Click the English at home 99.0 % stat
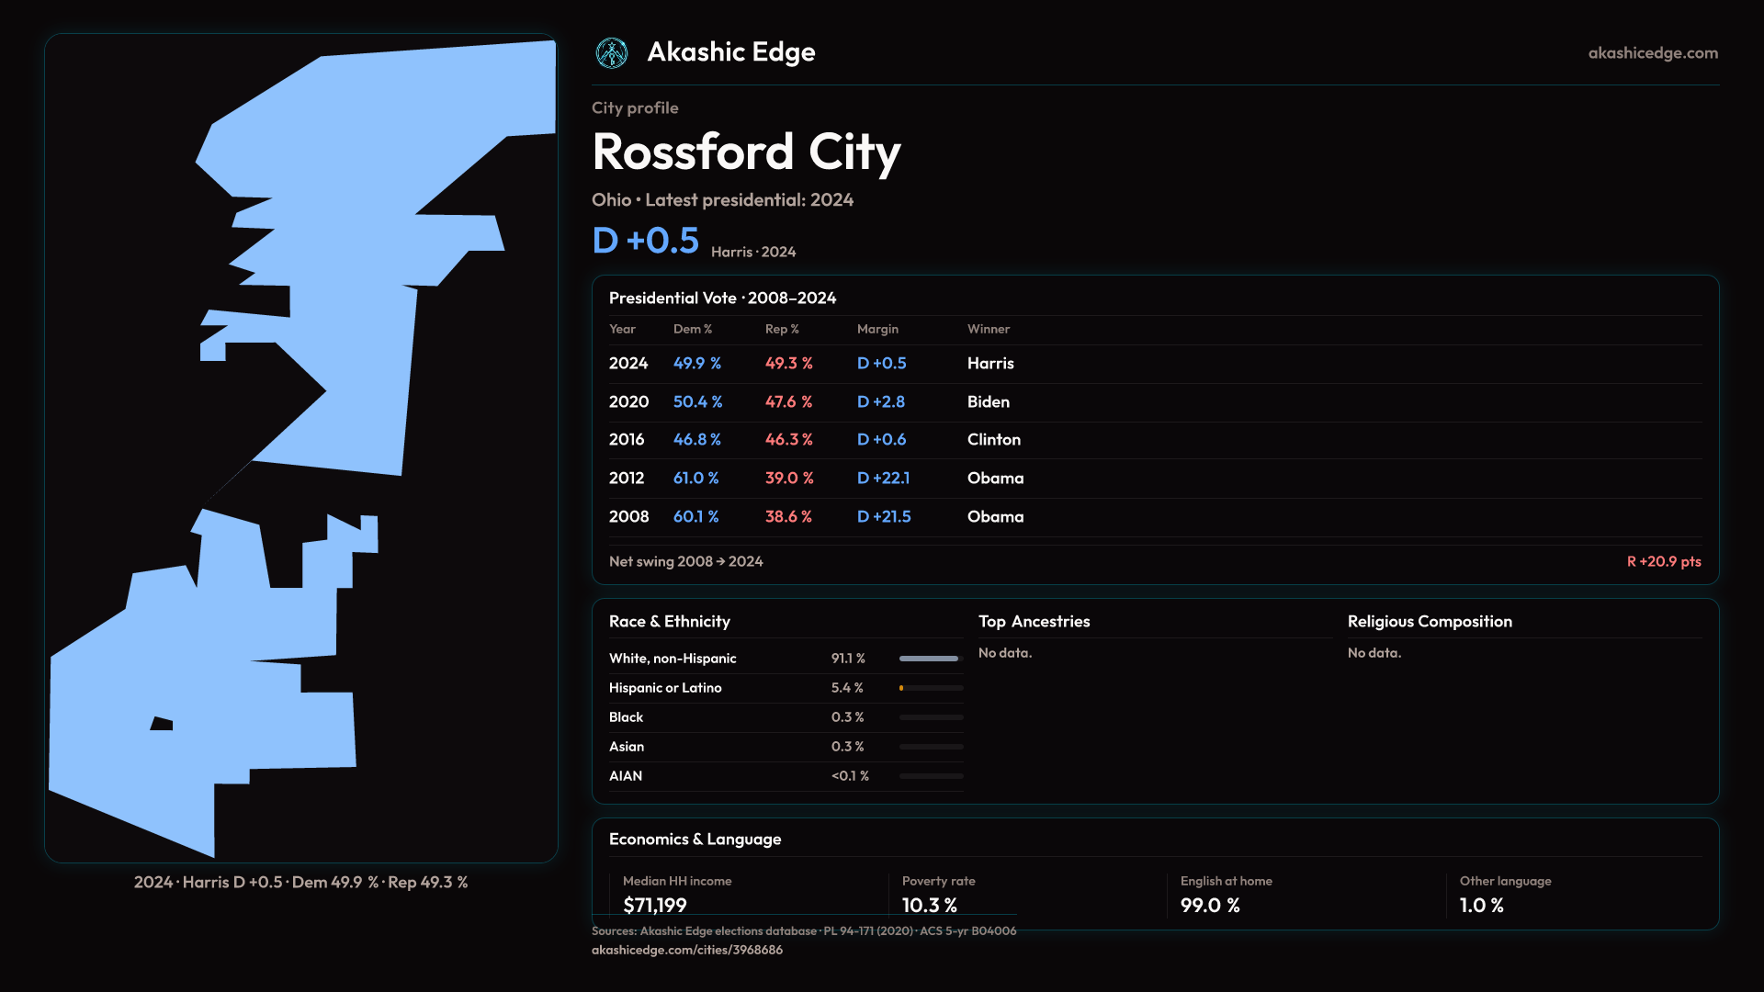 (1209, 905)
